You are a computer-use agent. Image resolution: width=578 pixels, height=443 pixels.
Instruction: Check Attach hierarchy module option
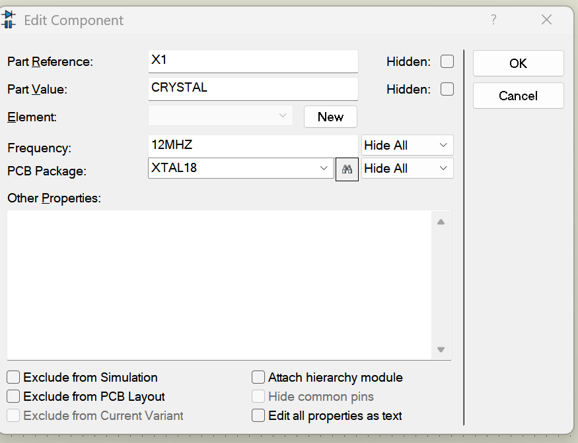tap(258, 378)
